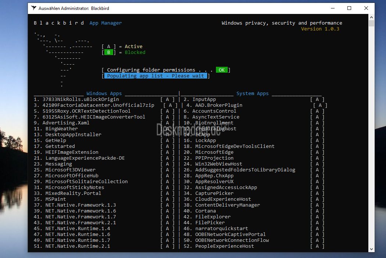This screenshot has height=258, width=386.
Task: Select the 'Getstarted' entry
Action: [x=60, y=146]
